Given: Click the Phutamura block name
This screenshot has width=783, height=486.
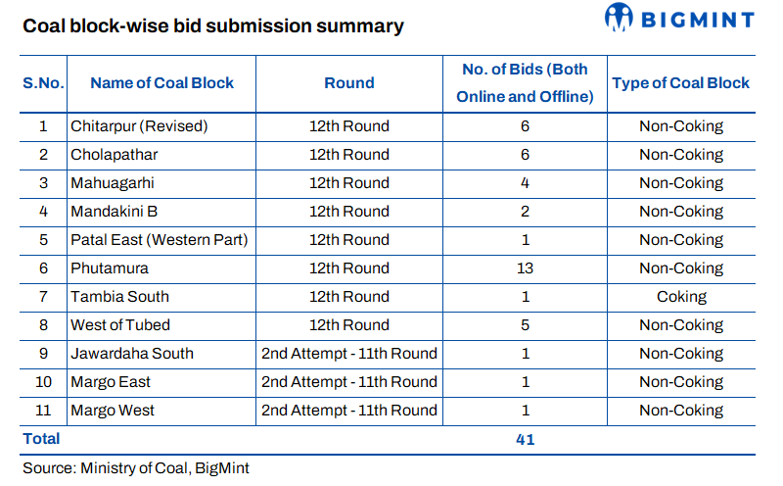Looking at the screenshot, I should [109, 268].
